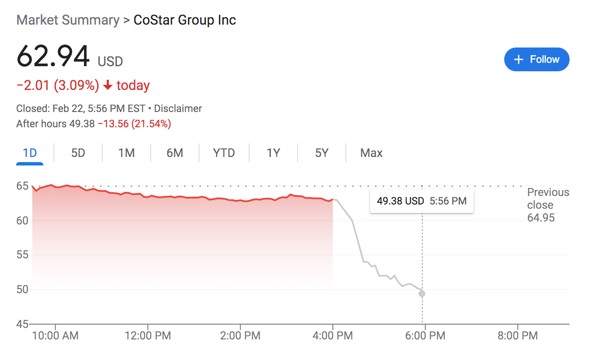Open the Disclaimer link
The image size is (601, 353).
click(x=178, y=109)
